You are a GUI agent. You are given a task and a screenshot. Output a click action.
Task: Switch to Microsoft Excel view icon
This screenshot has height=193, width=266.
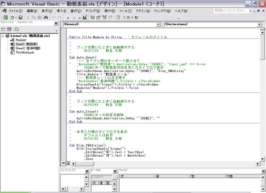point(6,17)
